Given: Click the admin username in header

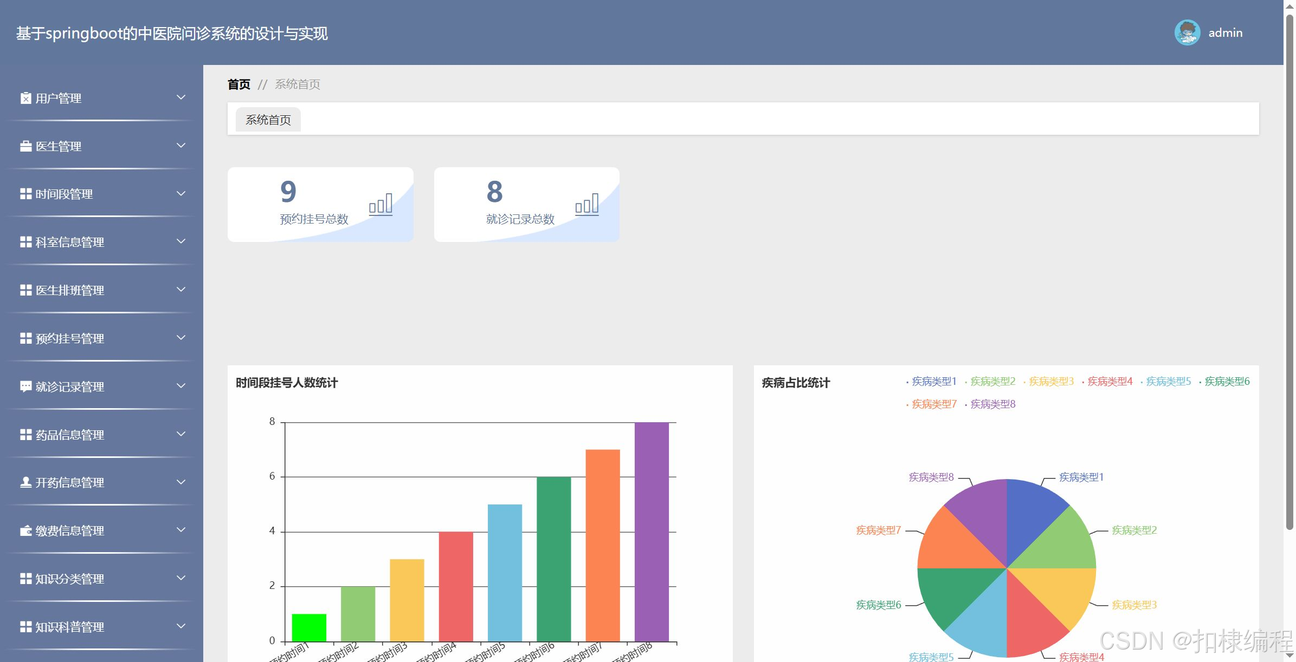Looking at the screenshot, I should coord(1225,33).
